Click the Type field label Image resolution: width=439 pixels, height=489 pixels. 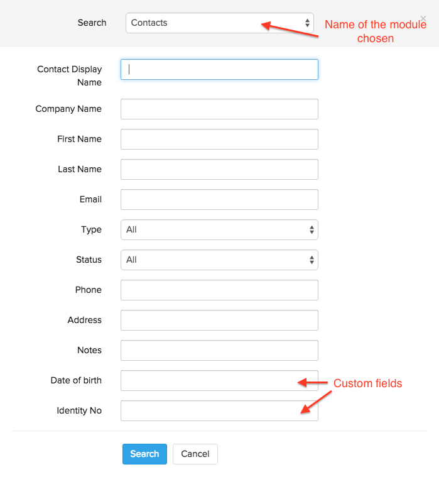[x=91, y=229]
